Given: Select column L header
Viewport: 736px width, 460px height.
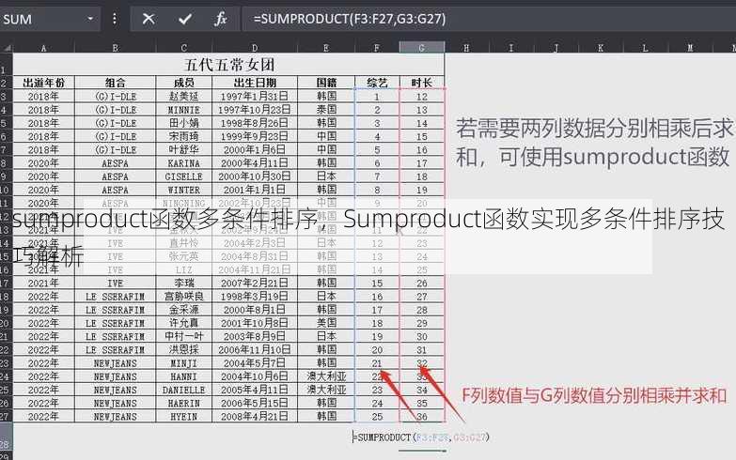Looking at the screenshot, I should click(645, 48).
